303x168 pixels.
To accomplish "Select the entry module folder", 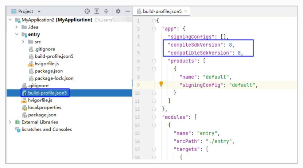I will [34, 34].
